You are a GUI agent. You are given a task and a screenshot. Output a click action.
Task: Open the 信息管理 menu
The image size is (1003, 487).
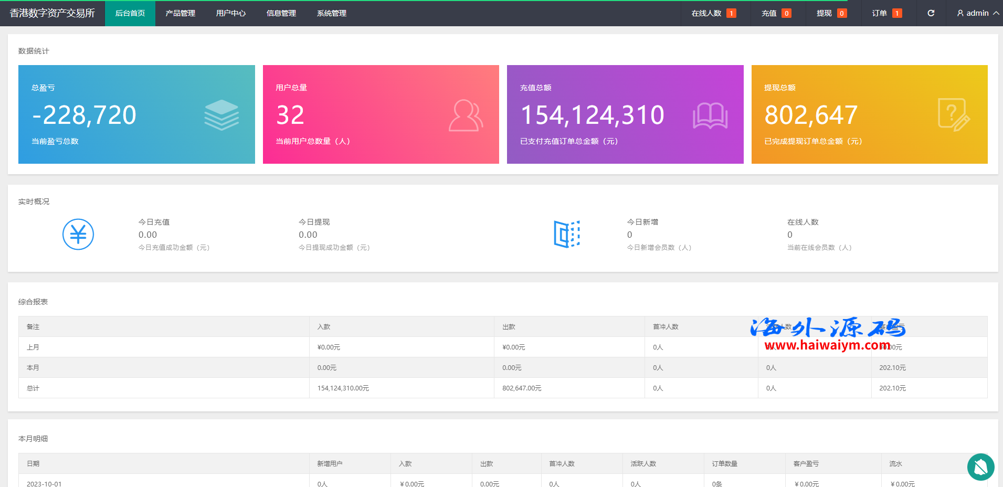(x=281, y=13)
